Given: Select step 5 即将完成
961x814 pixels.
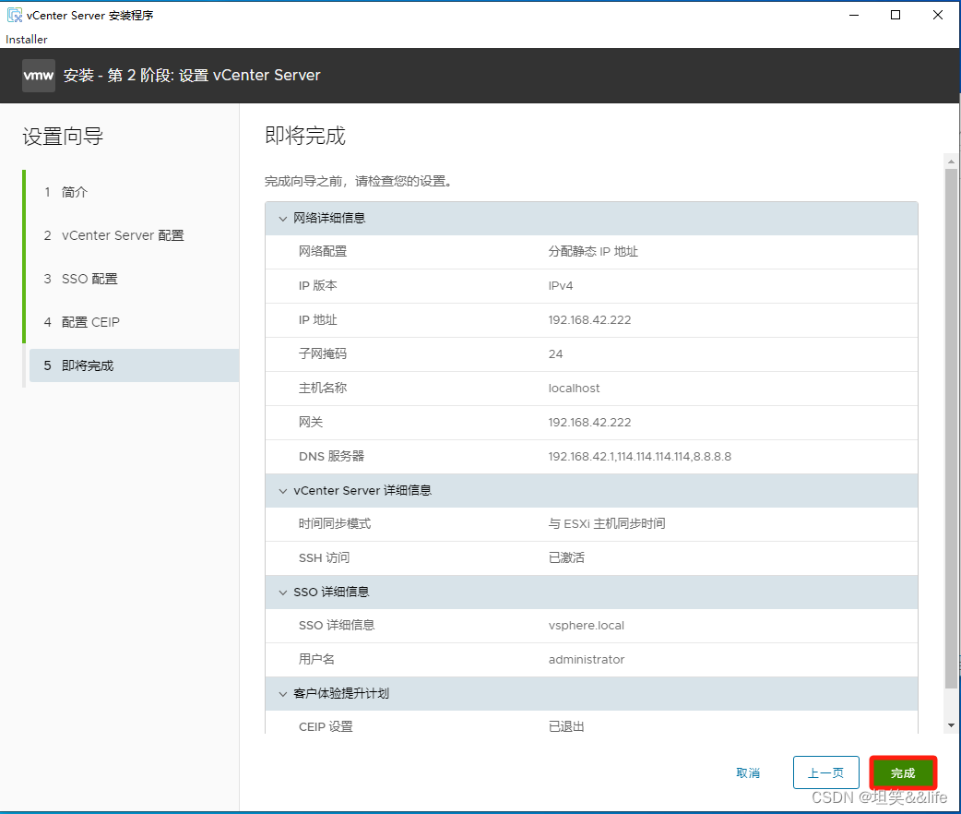Looking at the screenshot, I should click(x=135, y=365).
